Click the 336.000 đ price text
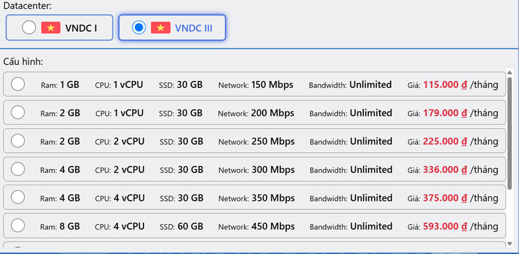Image resolution: width=519 pixels, height=254 pixels. (445, 170)
